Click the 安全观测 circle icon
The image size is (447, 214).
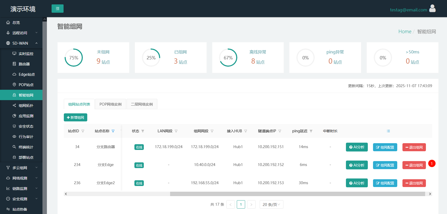point(8,199)
